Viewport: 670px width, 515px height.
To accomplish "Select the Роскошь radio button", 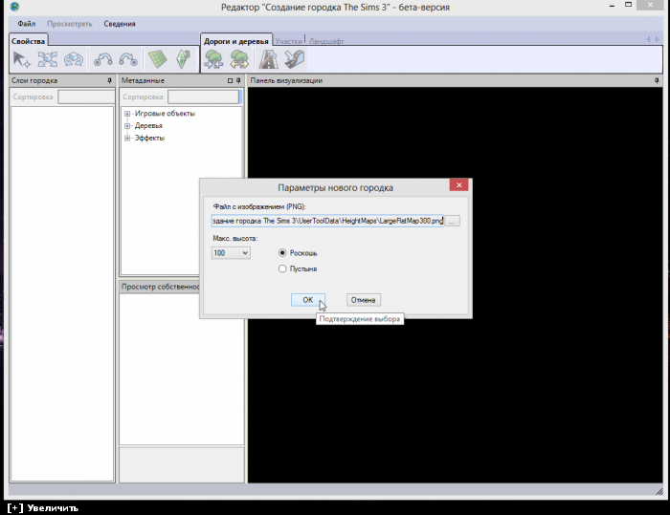I will point(282,253).
